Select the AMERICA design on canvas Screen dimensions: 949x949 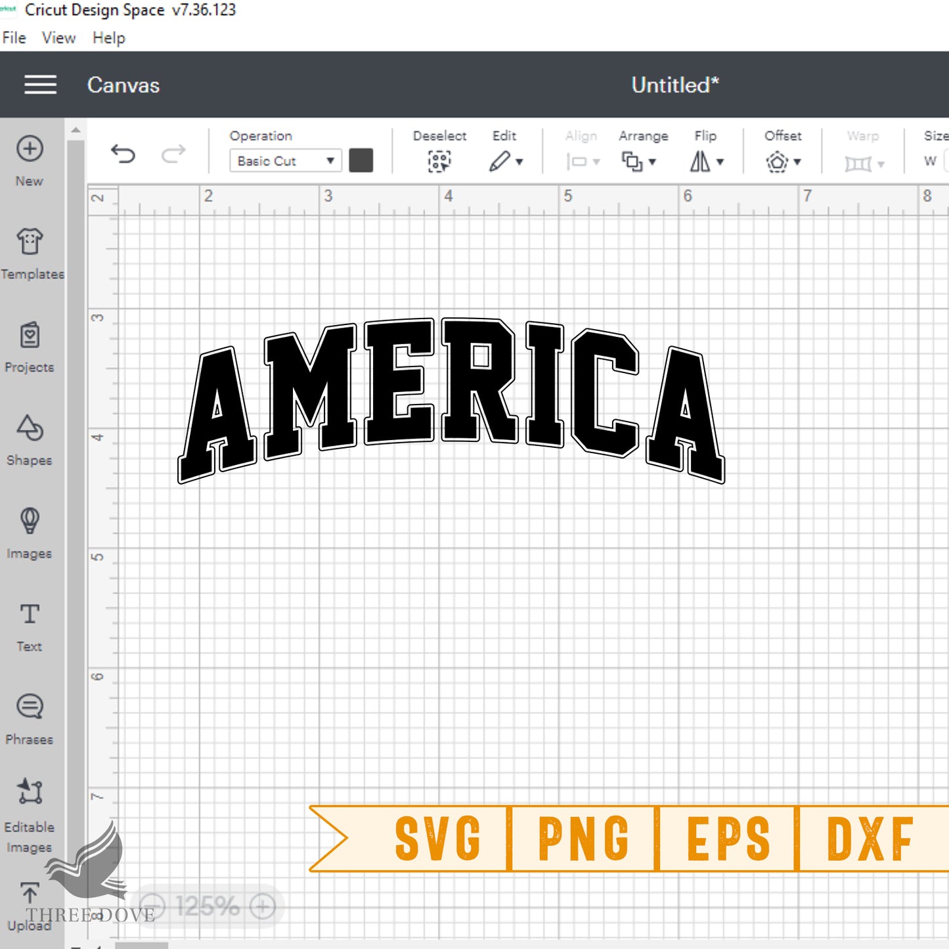(451, 400)
